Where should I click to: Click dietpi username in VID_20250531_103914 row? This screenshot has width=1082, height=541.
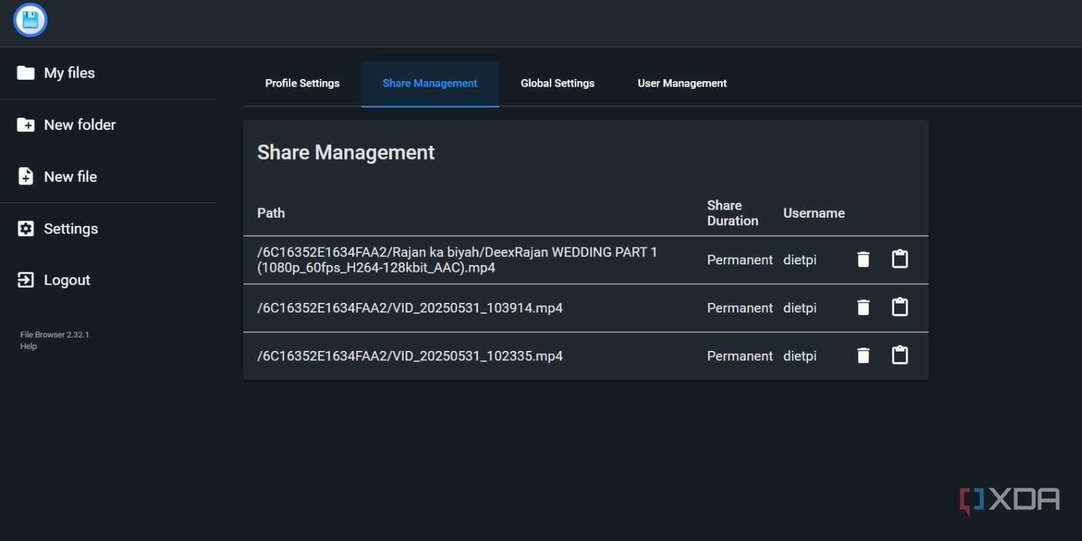coord(800,308)
